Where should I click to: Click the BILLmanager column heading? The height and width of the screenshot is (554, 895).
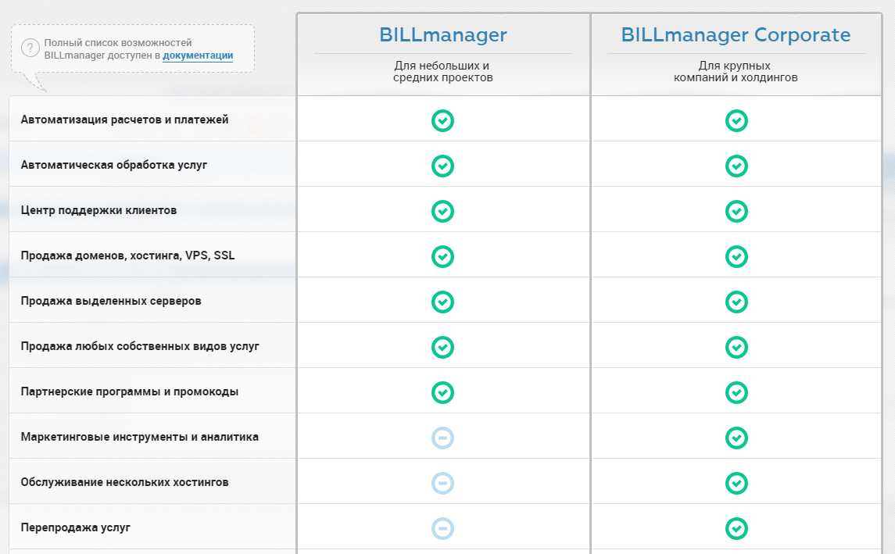442,35
